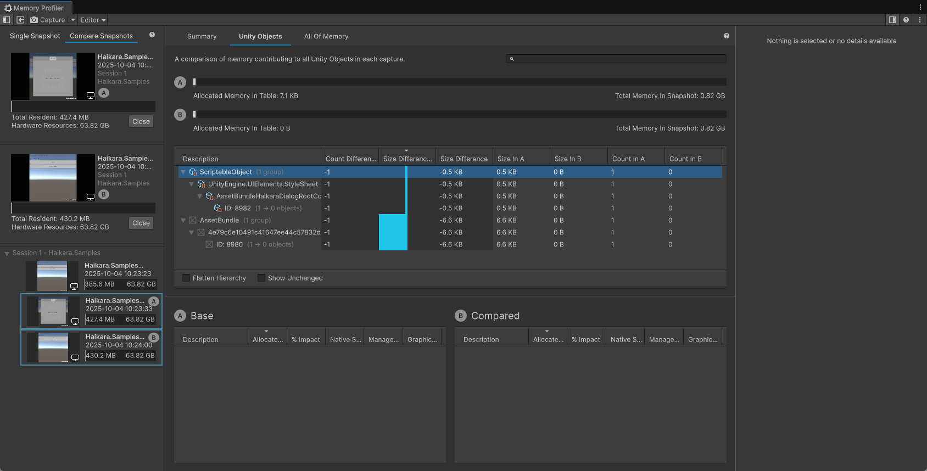The width and height of the screenshot is (927, 471).
Task: Collapse Session 1 - Haikara.Samples foldout
Action: coord(7,254)
